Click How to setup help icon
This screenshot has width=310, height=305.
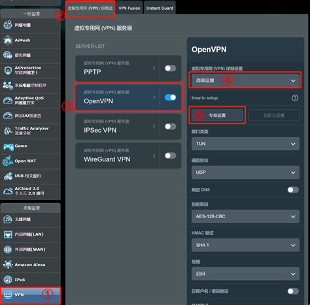tap(295, 98)
